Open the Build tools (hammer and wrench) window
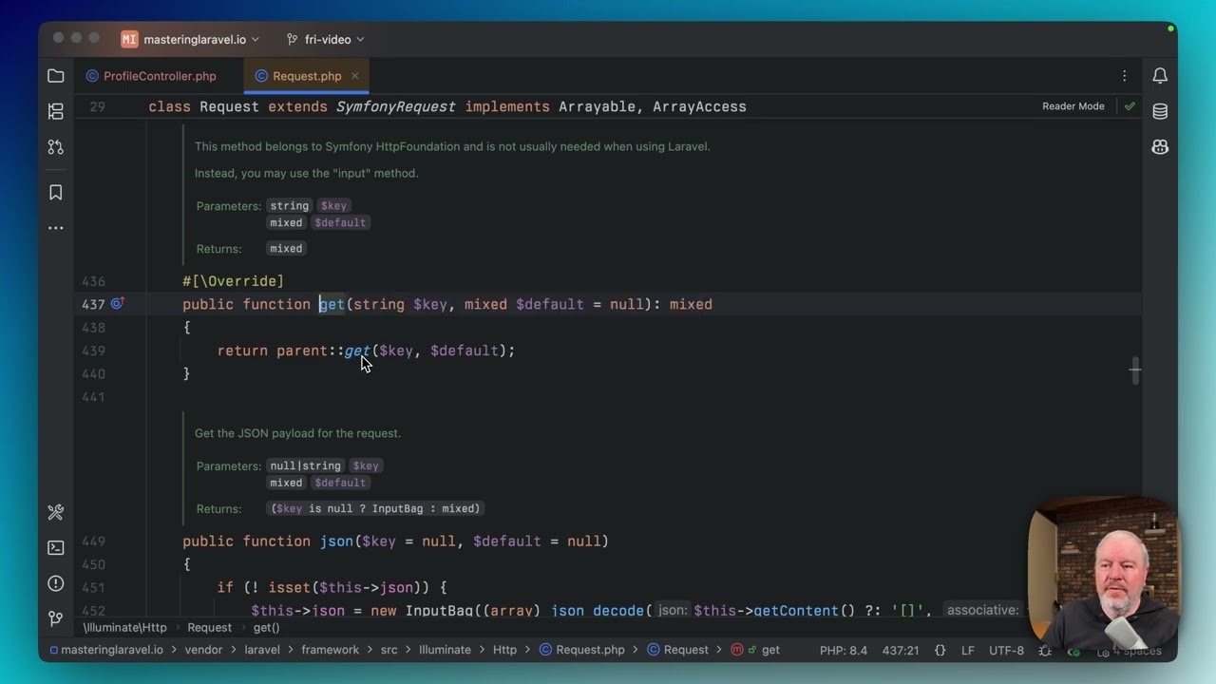The height and width of the screenshot is (684, 1216). point(56,512)
